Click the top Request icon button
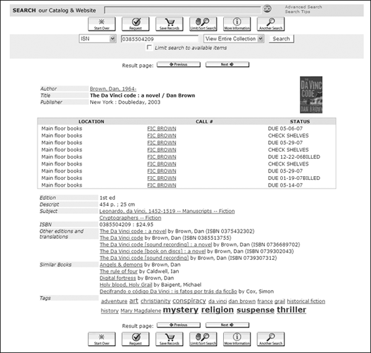This screenshot has height=353, width=371. coord(136,24)
